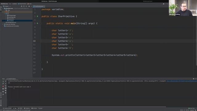Hide the Run panel with minus icon

(x=196, y=79)
